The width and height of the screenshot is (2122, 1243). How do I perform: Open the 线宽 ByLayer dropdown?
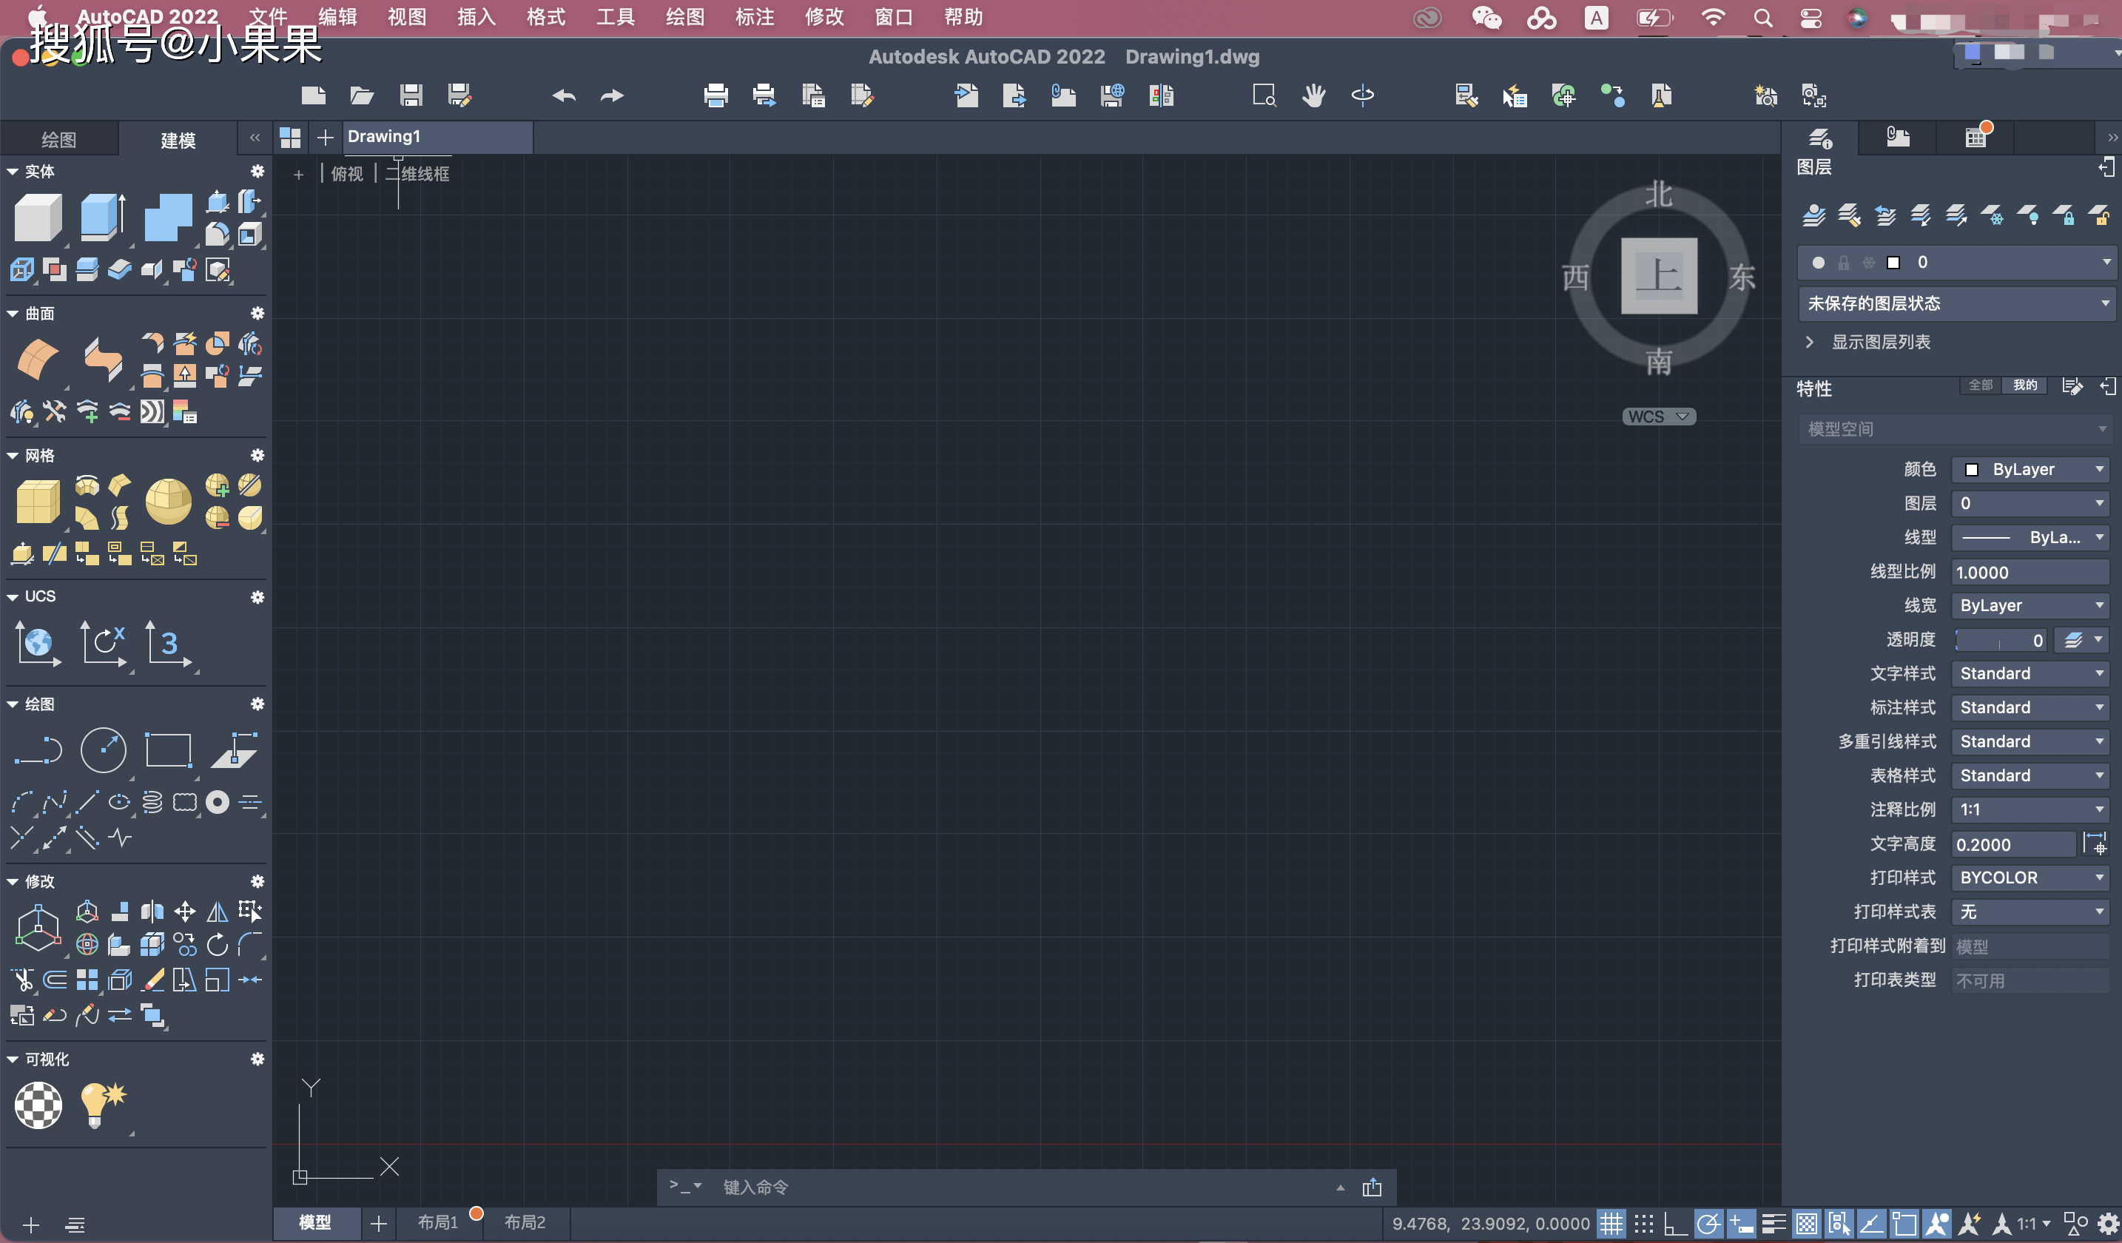[2030, 605]
